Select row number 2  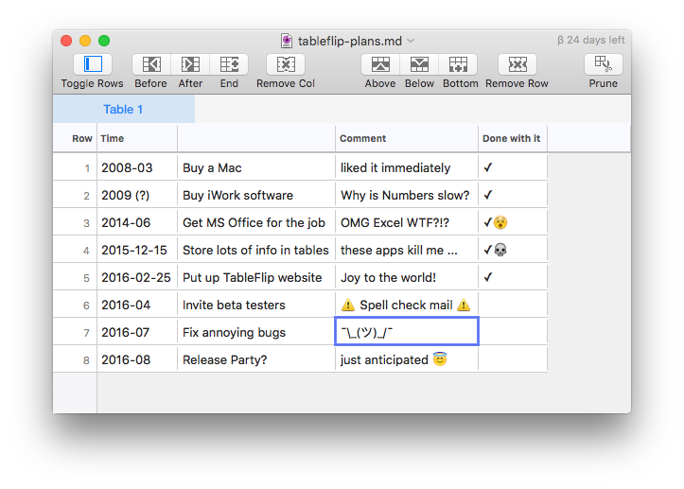pyautogui.click(x=75, y=196)
